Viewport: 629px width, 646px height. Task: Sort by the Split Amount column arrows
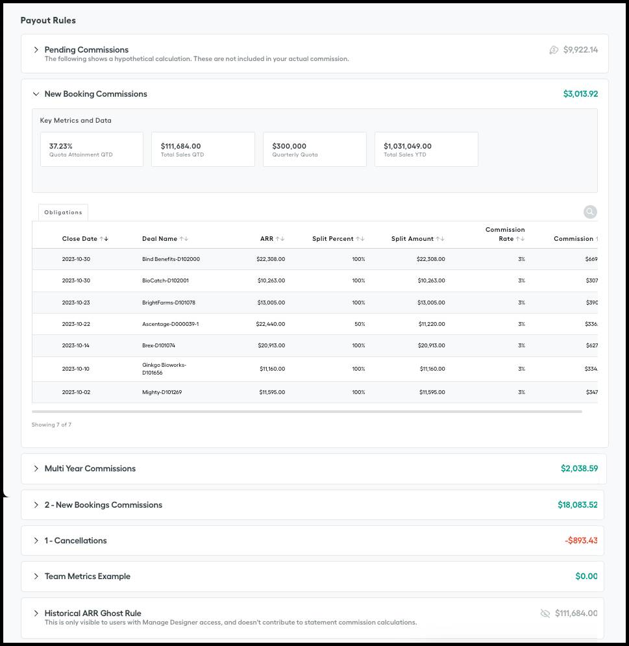pos(440,238)
